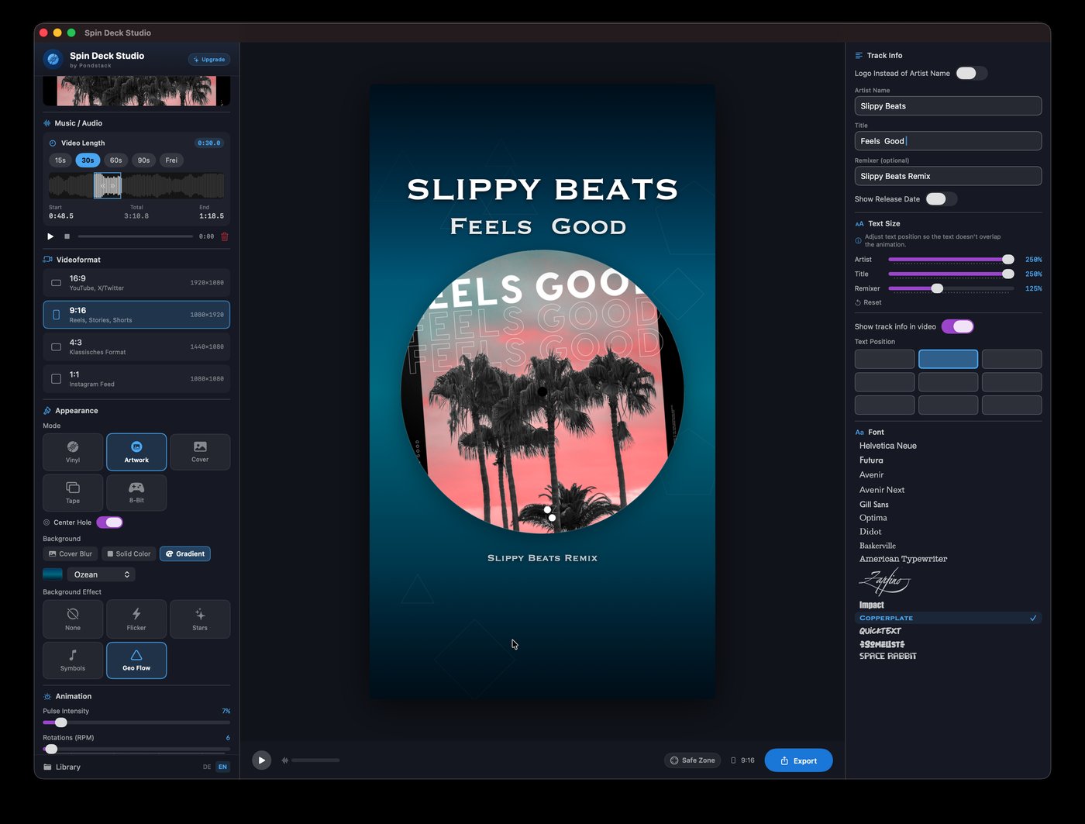Enable the Stars background effect

tap(200, 619)
